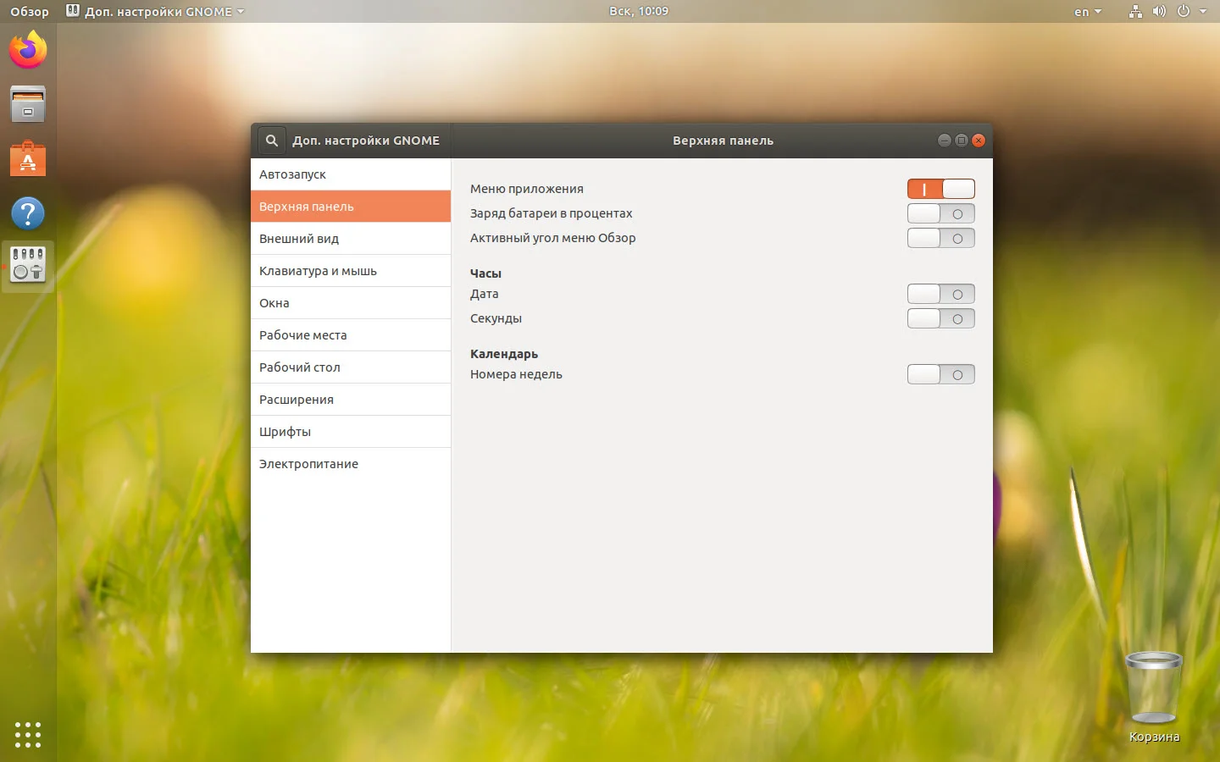Screen dimensions: 1220x762
Task: Minimize the Tweaks window
Action: (x=944, y=141)
